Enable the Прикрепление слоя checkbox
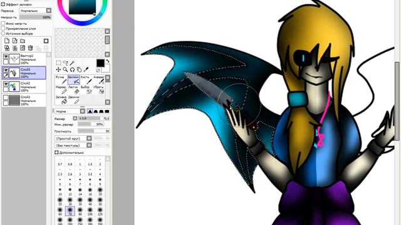Screen dimensions: 401x225 [x=3, y=28]
